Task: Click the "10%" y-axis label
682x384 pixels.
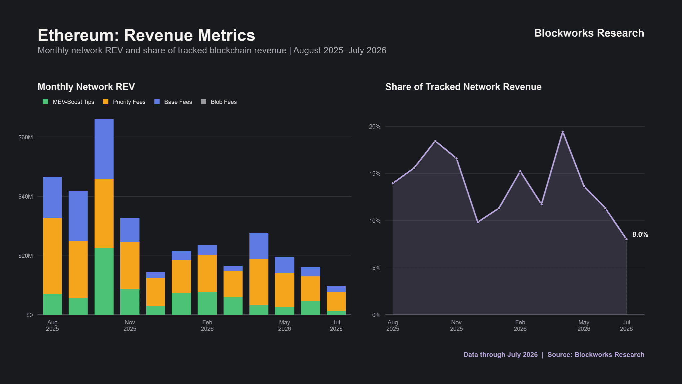Action: pyautogui.click(x=375, y=221)
